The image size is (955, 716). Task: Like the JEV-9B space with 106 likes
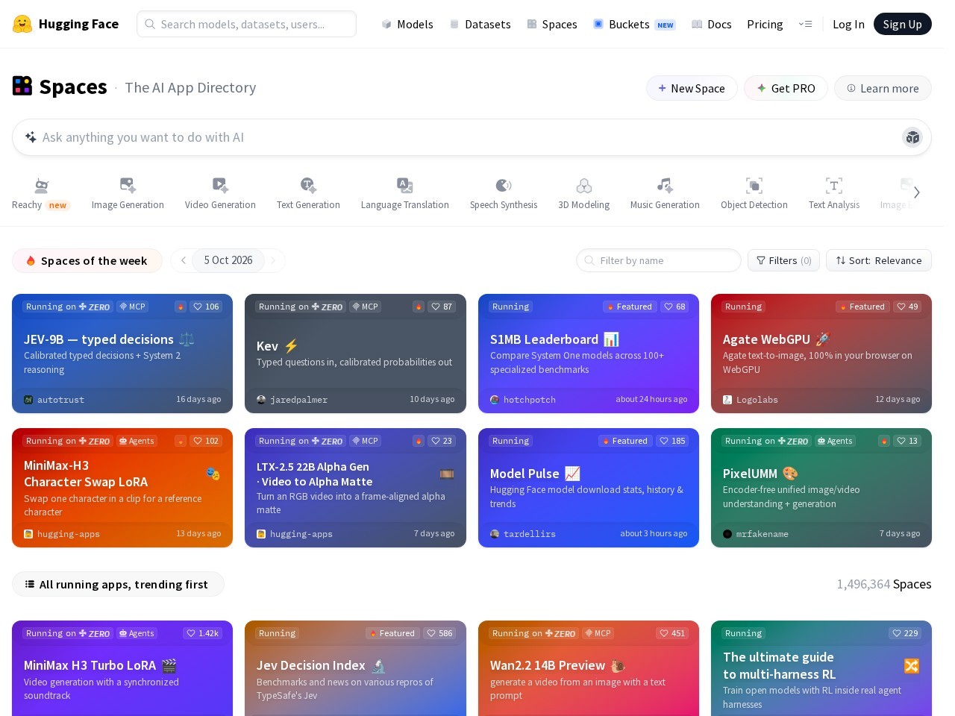coord(206,307)
